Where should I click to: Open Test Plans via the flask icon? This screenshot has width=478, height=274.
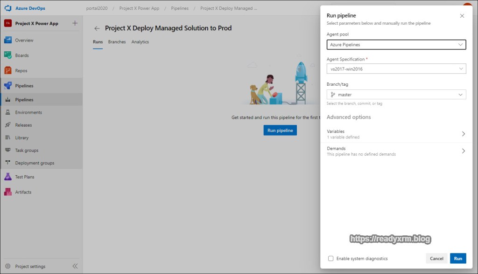tap(7, 177)
